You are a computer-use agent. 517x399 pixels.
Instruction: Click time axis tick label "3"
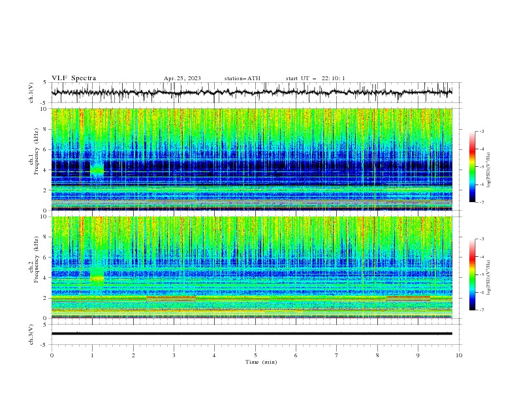174,355
